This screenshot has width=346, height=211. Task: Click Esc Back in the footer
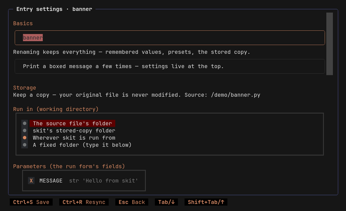[x=132, y=202]
